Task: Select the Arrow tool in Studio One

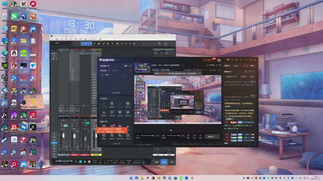Action: click(x=85, y=44)
